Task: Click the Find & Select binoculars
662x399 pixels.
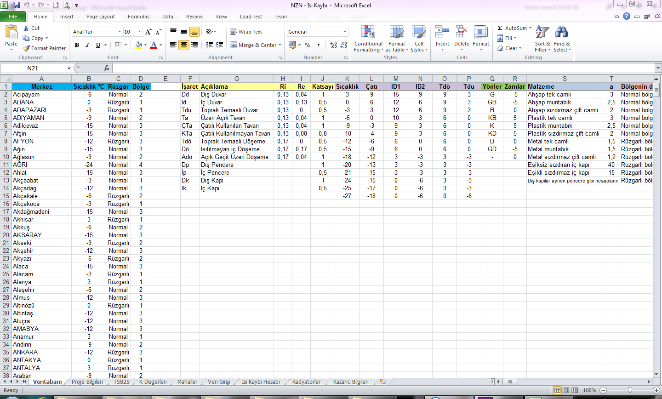Action: [x=561, y=32]
